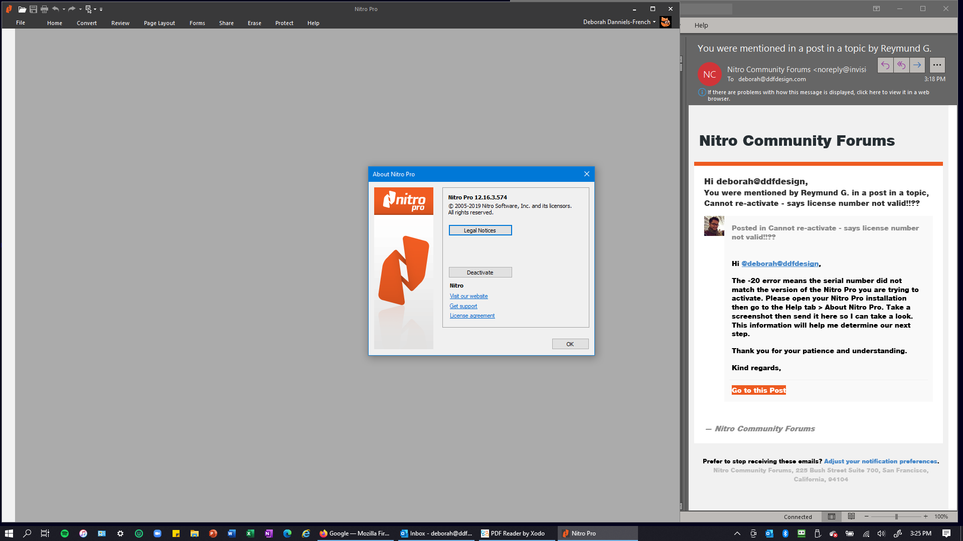Open the Convert ribbon tab
Screen dimensions: 963x541
pyautogui.click(x=87, y=23)
